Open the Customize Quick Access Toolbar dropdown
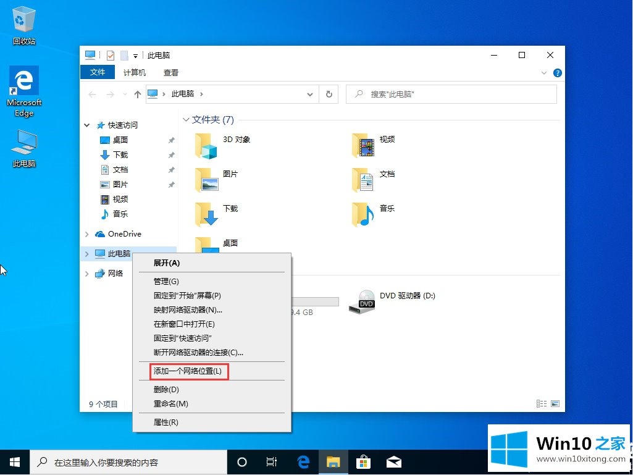The width and height of the screenshot is (633, 475). pyautogui.click(x=136, y=56)
